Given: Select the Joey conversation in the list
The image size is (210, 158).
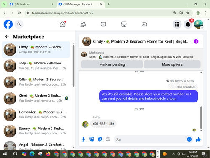Looking at the screenshot, I should pyautogui.click(x=36, y=66).
